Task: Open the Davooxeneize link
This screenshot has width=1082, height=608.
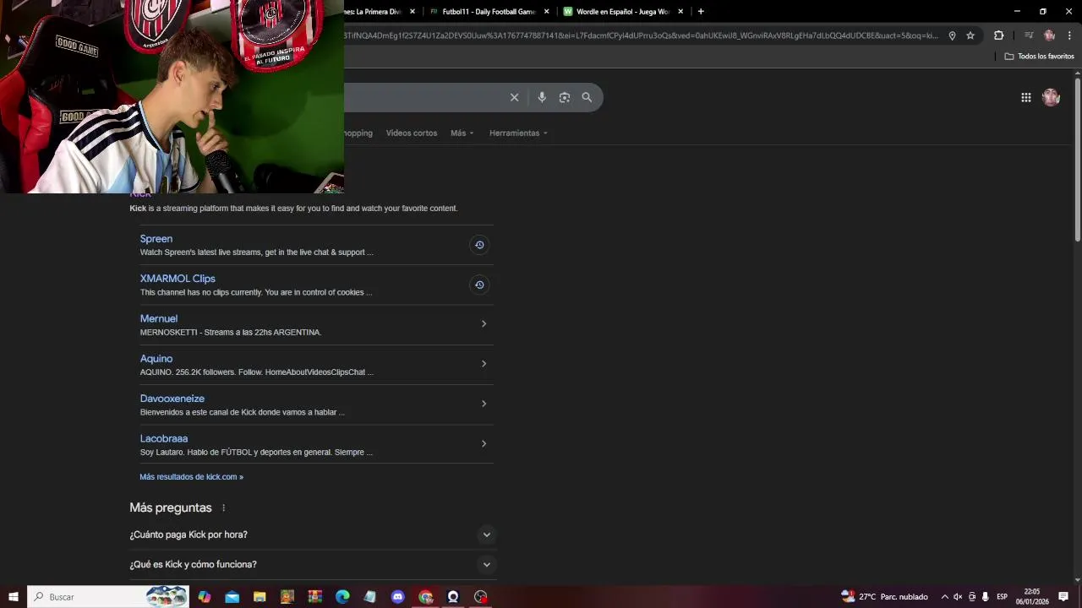Action: [172, 399]
